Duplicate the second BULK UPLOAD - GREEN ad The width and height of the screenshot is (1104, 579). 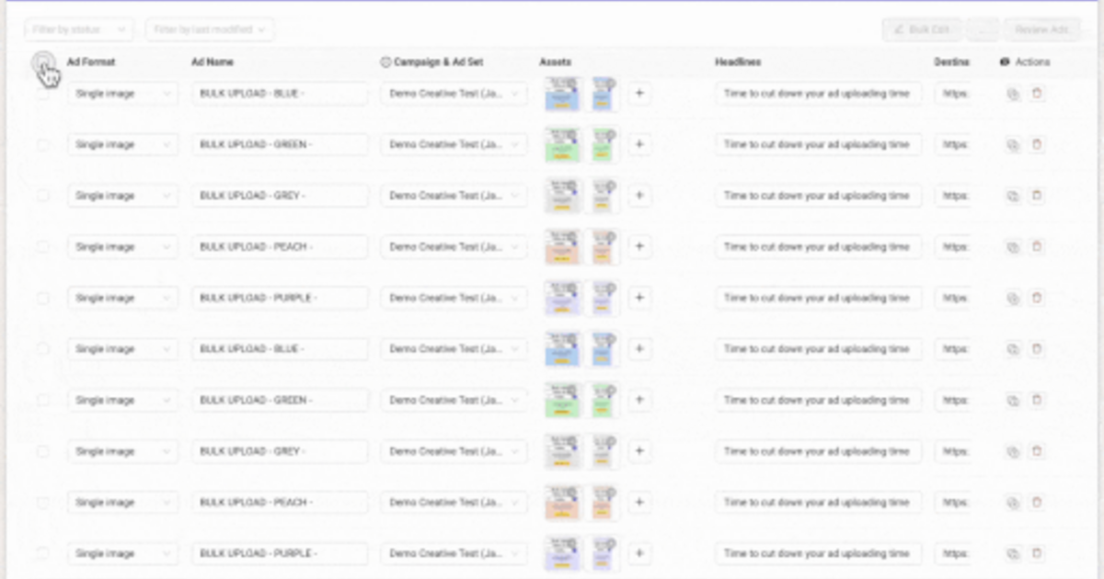pyautogui.click(x=1013, y=401)
